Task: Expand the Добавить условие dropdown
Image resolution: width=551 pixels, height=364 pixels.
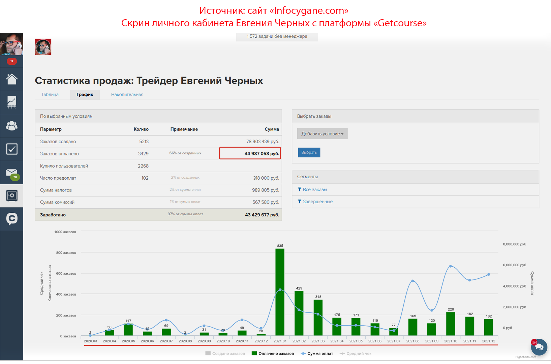Action: 322,133
